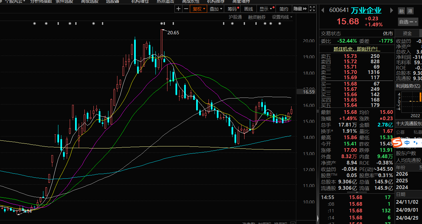Open the 分析师指数 menu item
Image resolution: width=422 pixels, height=224 pixels.
41,1
